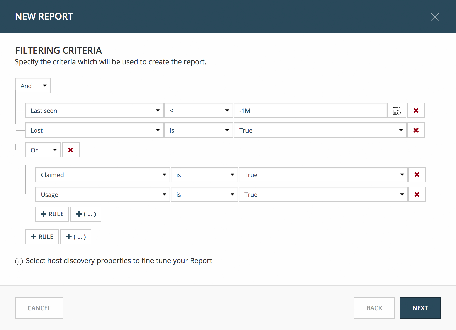Click the NEXT button
The height and width of the screenshot is (330, 456).
[420, 308]
